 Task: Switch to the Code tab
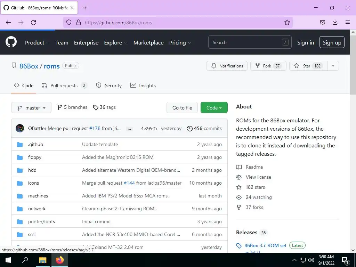click(x=24, y=86)
